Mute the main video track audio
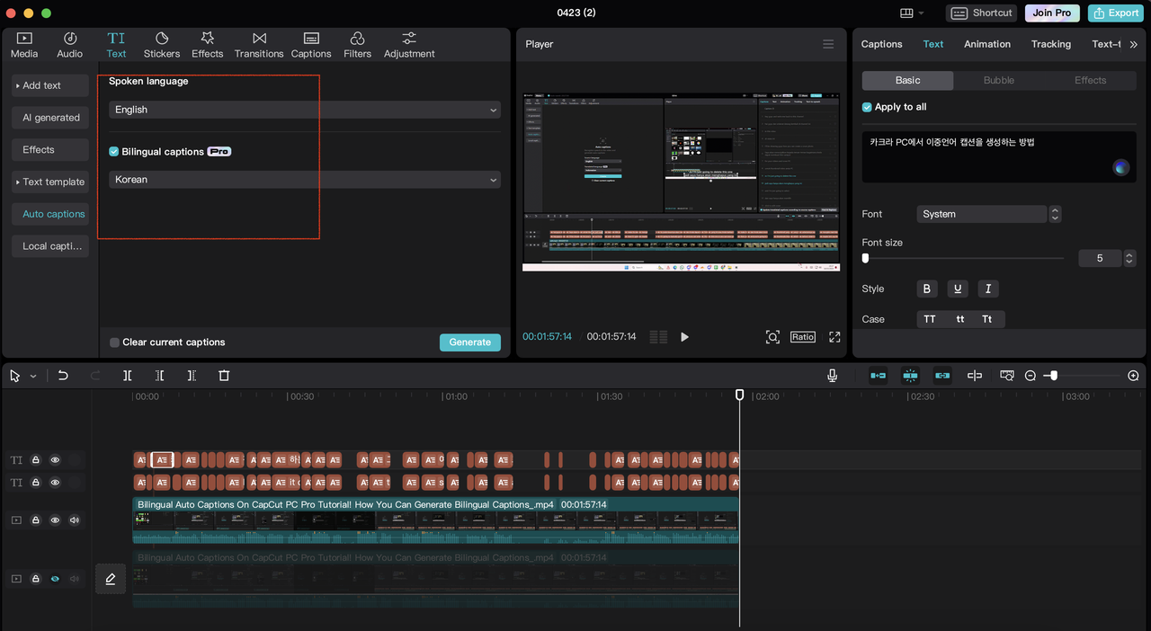This screenshot has height=631, width=1151. [74, 520]
